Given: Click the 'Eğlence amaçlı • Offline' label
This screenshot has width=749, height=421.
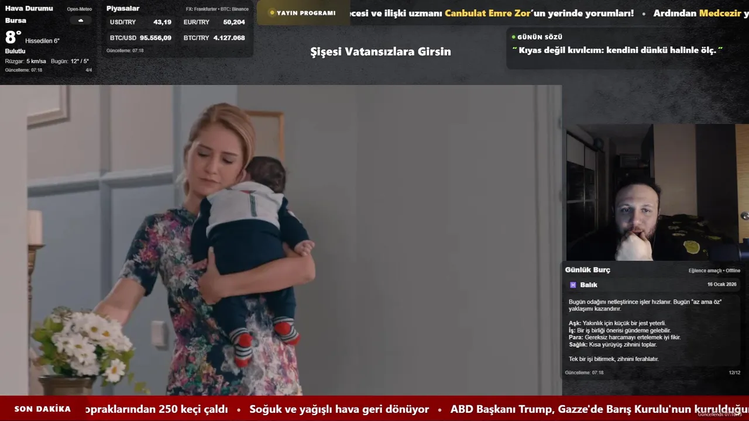Looking at the screenshot, I should [714, 271].
